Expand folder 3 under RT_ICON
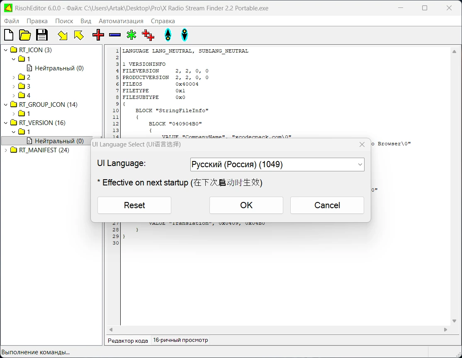This screenshot has width=462, height=358. click(x=14, y=86)
